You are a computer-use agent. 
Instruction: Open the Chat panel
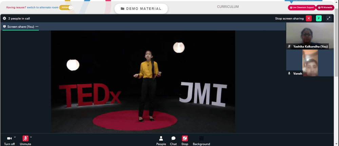(173, 141)
